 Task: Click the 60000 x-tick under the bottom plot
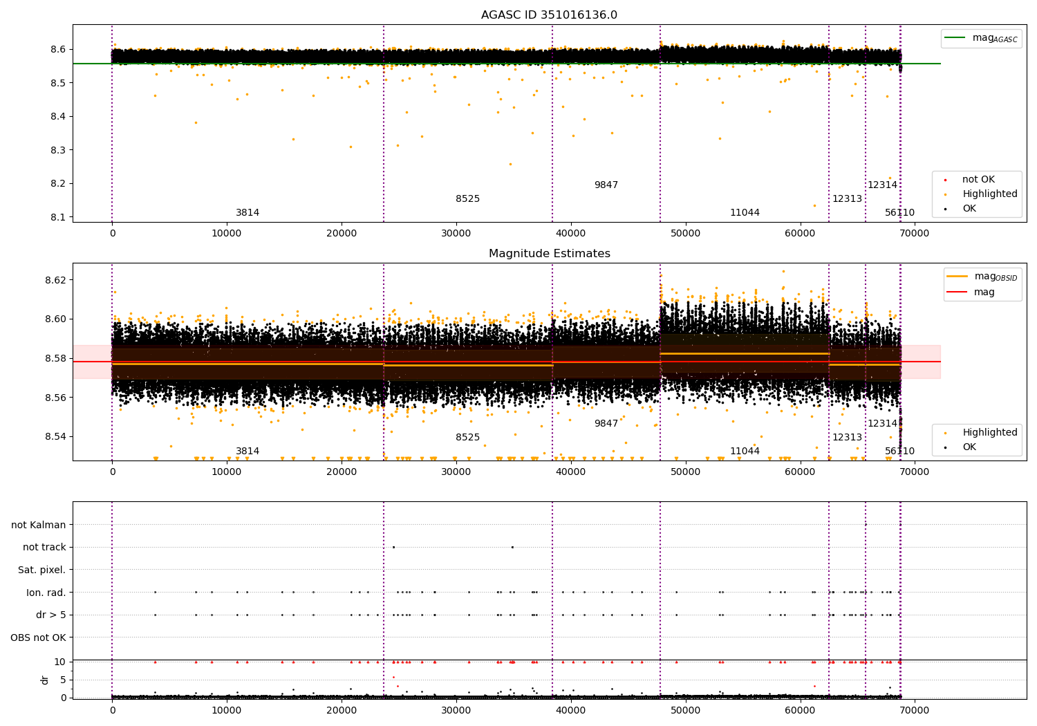(801, 709)
